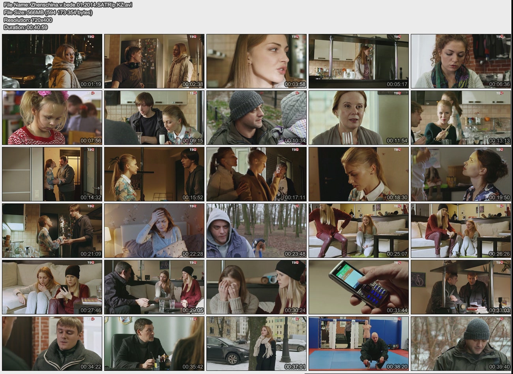Viewport: 513px width, 374px height.
Task: Click the TVC logo on the 00:02:38 frame
Action: (x=193, y=37)
